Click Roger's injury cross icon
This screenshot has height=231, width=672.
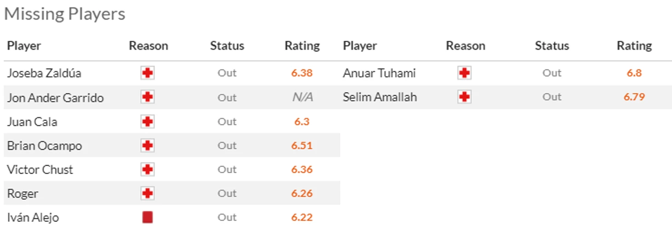(147, 193)
